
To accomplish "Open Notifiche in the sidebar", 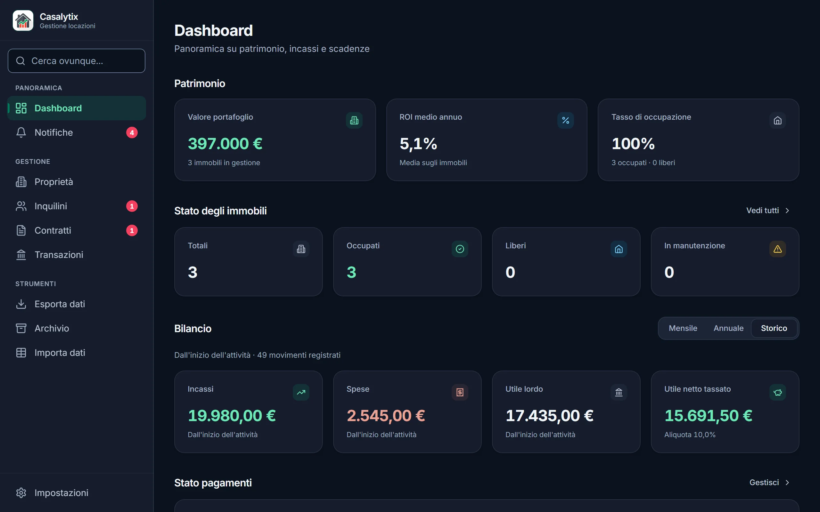I will tap(77, 132).
